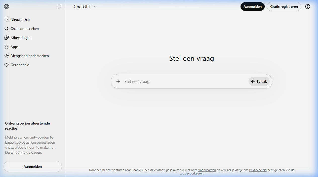Image resolution: width=318 pixels, height=177 pixels.
Task: Open the Privacybeleid link
Action: (x=258, y=170)
